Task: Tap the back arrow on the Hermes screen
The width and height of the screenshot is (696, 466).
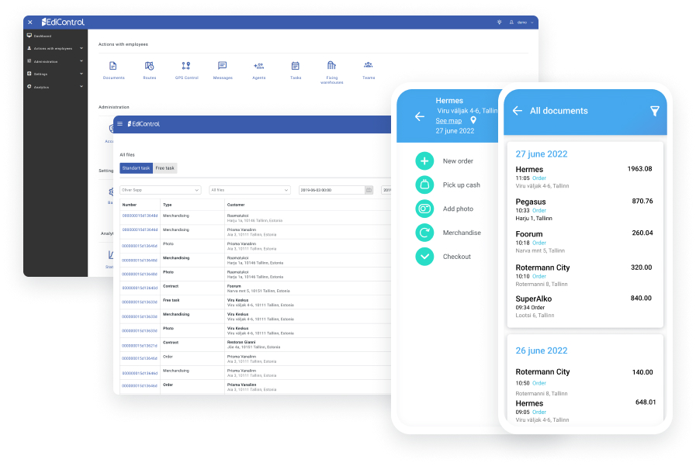Action: (420, 116)
